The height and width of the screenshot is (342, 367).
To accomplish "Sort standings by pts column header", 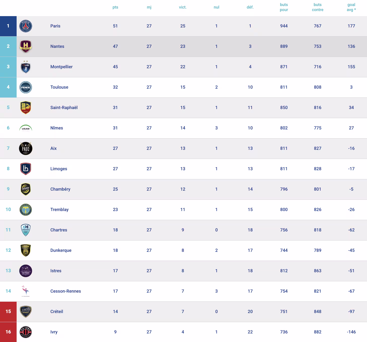I will (115, 7).
